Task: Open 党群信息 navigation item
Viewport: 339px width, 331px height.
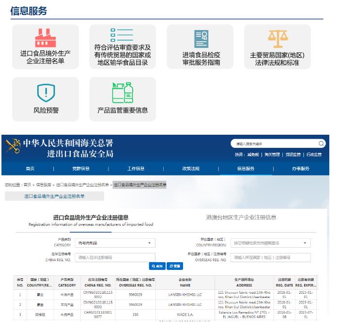Action: [81, 169]
